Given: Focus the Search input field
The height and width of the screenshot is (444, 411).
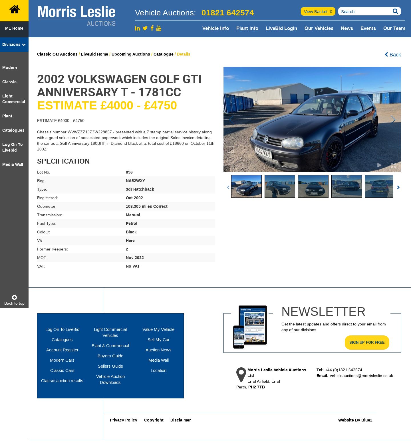Looking at the screenshot, I should [x=365, y=11].
